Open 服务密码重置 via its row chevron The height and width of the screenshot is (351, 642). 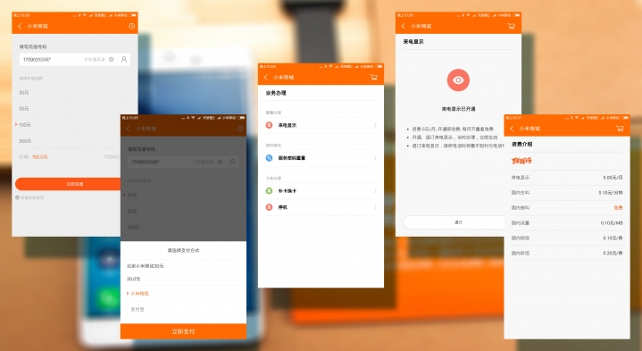[375, 158]
